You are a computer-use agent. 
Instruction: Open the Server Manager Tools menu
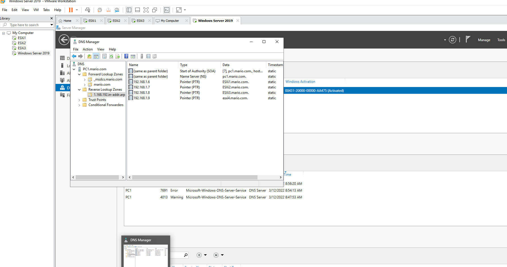click(x=501, y=40)
